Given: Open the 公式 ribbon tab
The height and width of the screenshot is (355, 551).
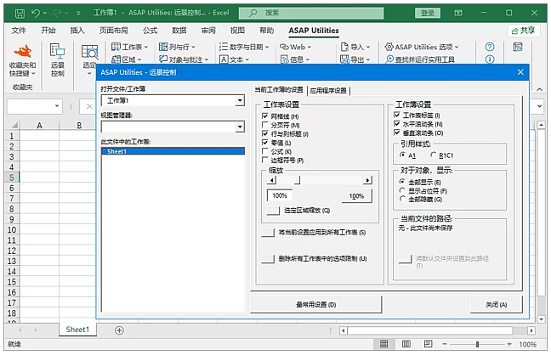Looking at the screenshot, I should (x=151, y=30).
